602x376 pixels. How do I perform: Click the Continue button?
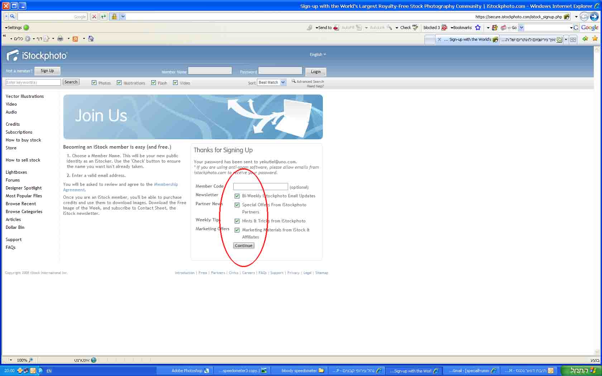(244, 246)
